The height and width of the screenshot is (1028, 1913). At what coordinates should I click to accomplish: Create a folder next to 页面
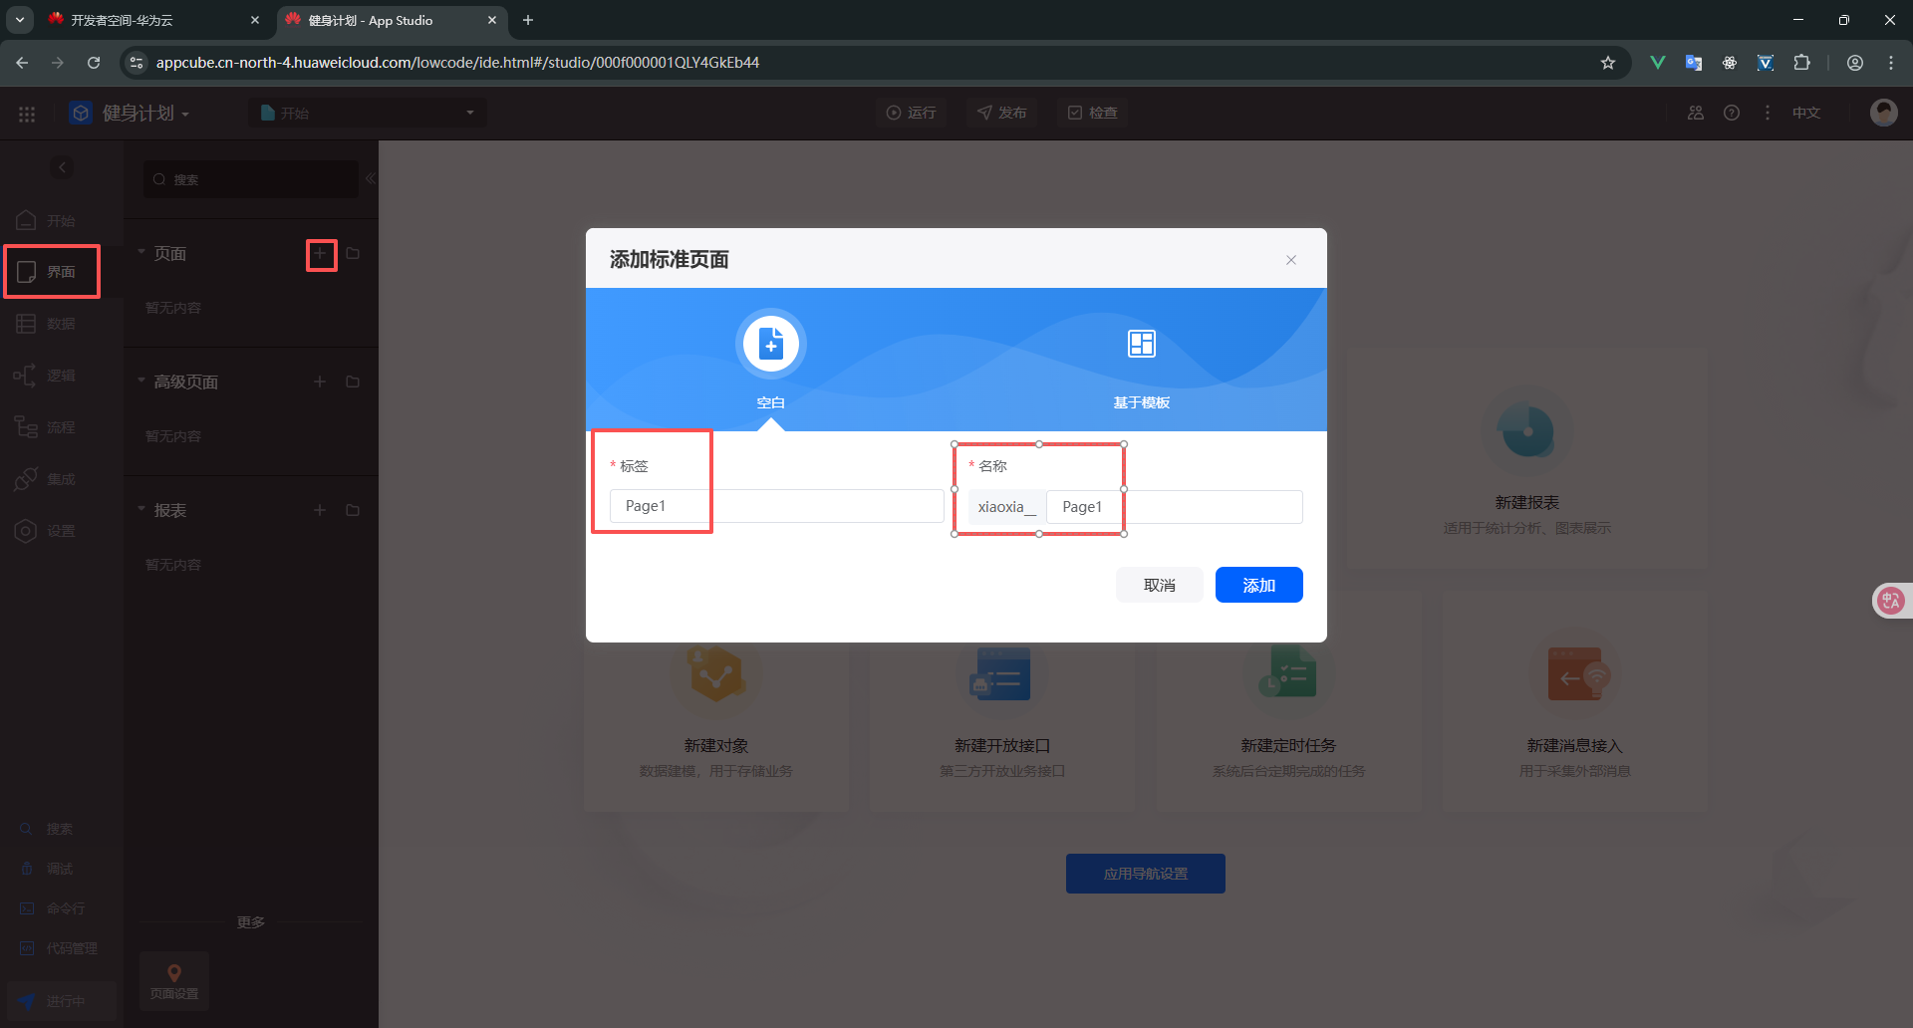pyautogui.click(x=353, y=254)
